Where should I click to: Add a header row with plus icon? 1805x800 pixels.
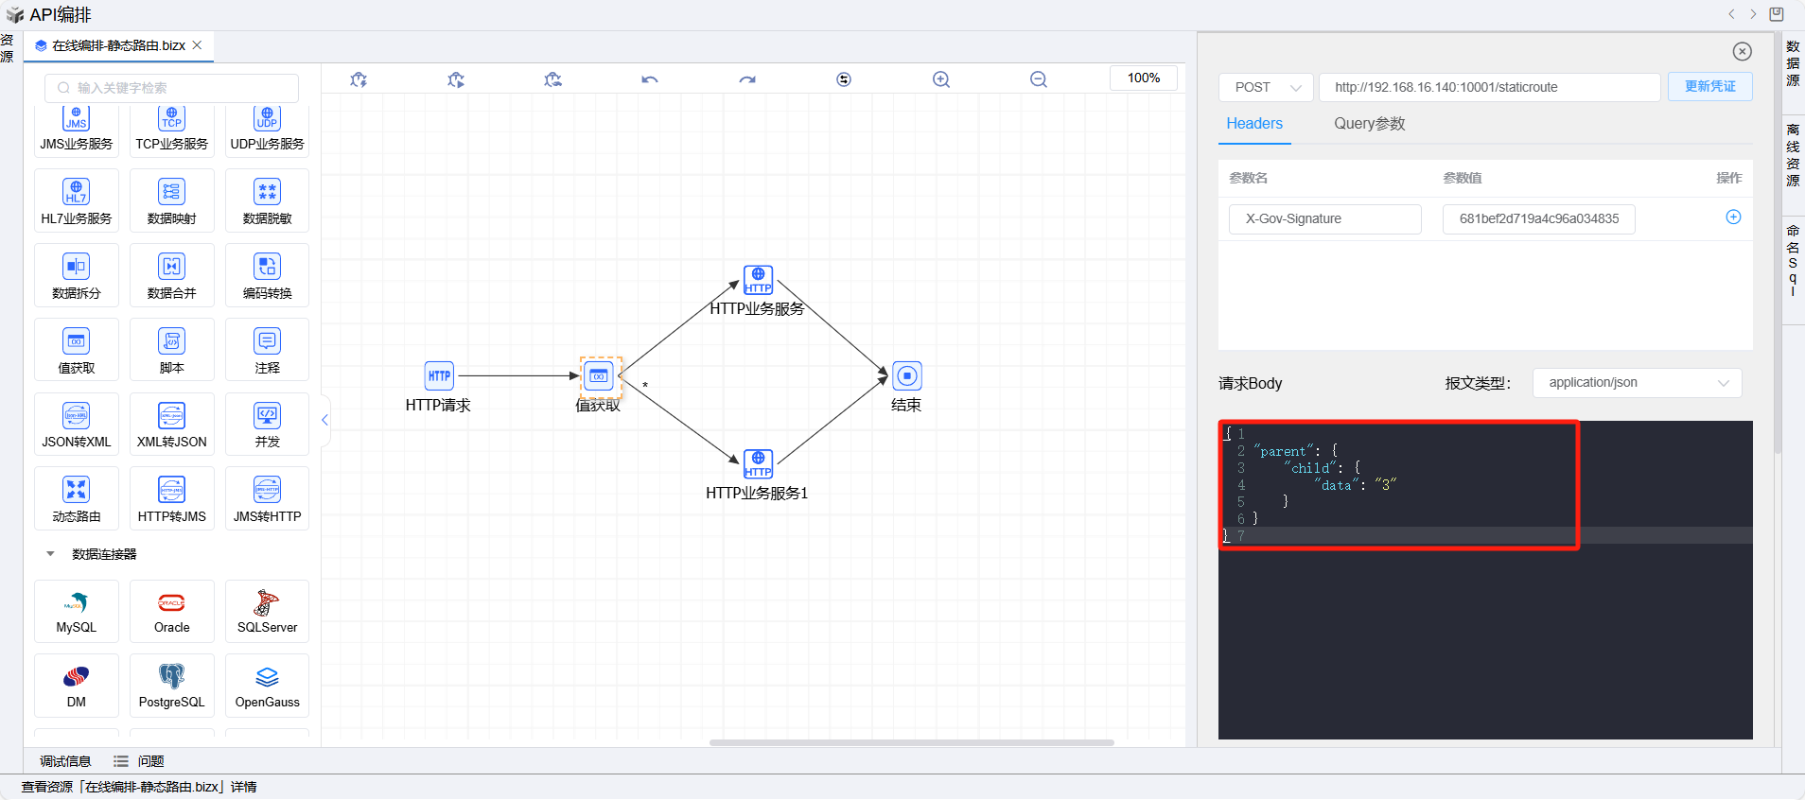pos(1733,217)
